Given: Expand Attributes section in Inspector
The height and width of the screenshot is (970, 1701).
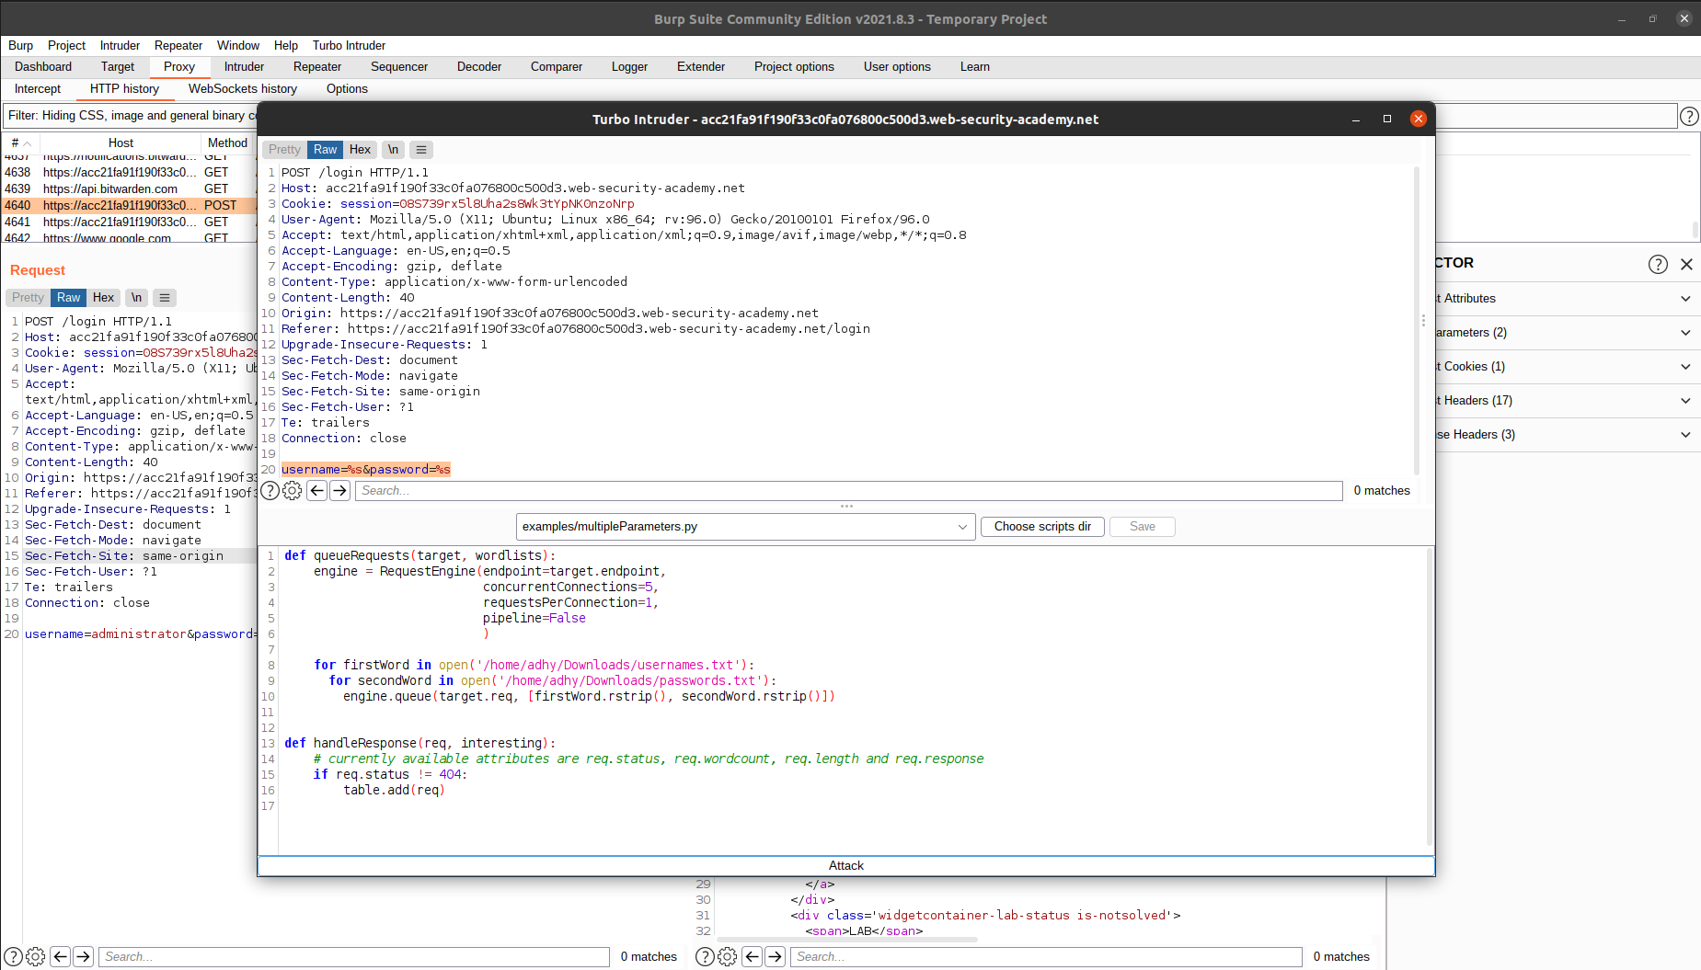Looking at the screenshot, I should (x=1568, y=299).
